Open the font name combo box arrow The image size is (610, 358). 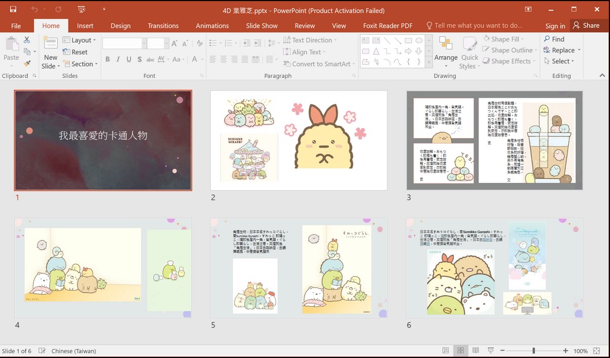[x=144, y=43]
